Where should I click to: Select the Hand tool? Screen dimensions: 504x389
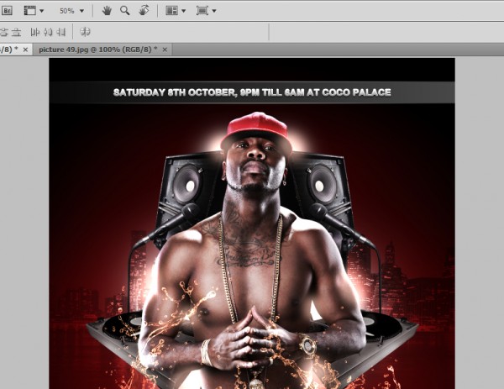[107, 11]
